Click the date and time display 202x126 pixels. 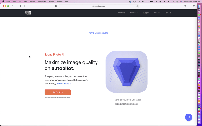click(192, 1)
